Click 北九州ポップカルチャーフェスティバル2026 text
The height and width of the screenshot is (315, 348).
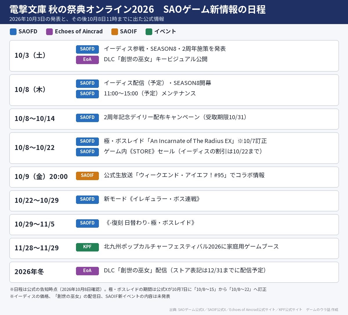pyautogui.click(x=191, y=247)
